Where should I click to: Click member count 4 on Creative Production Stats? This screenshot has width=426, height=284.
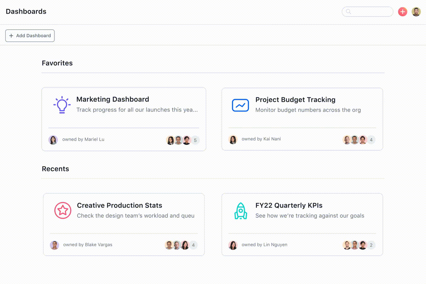193,245
